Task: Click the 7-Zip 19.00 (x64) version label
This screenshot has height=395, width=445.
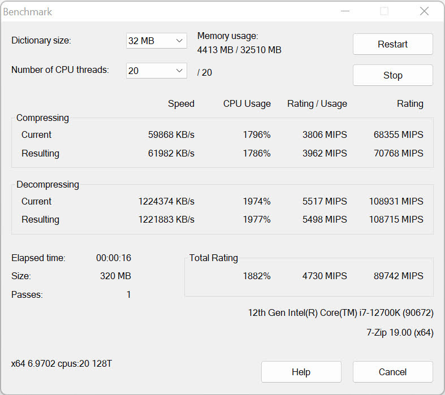Action: pos(400,333)
